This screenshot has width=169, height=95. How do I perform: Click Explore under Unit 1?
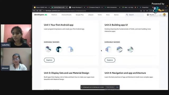49,60
